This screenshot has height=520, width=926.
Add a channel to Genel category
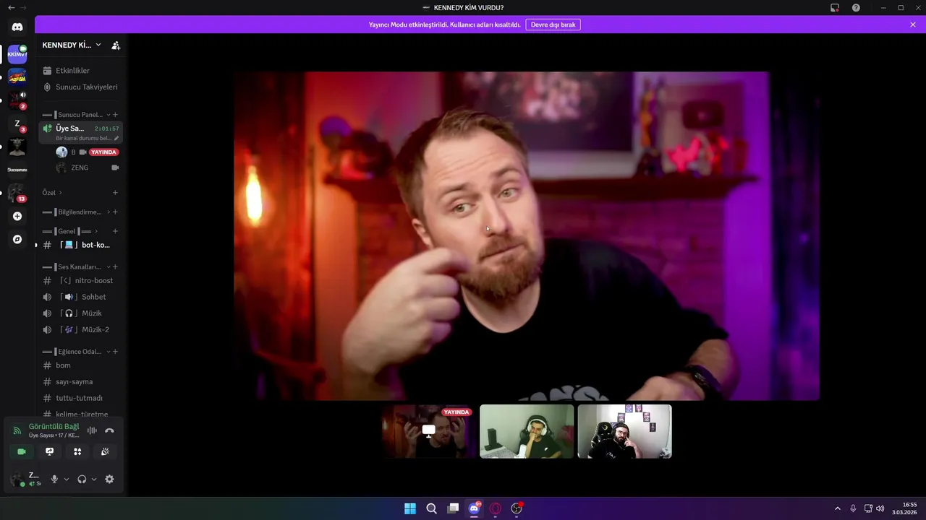[115, 231]
